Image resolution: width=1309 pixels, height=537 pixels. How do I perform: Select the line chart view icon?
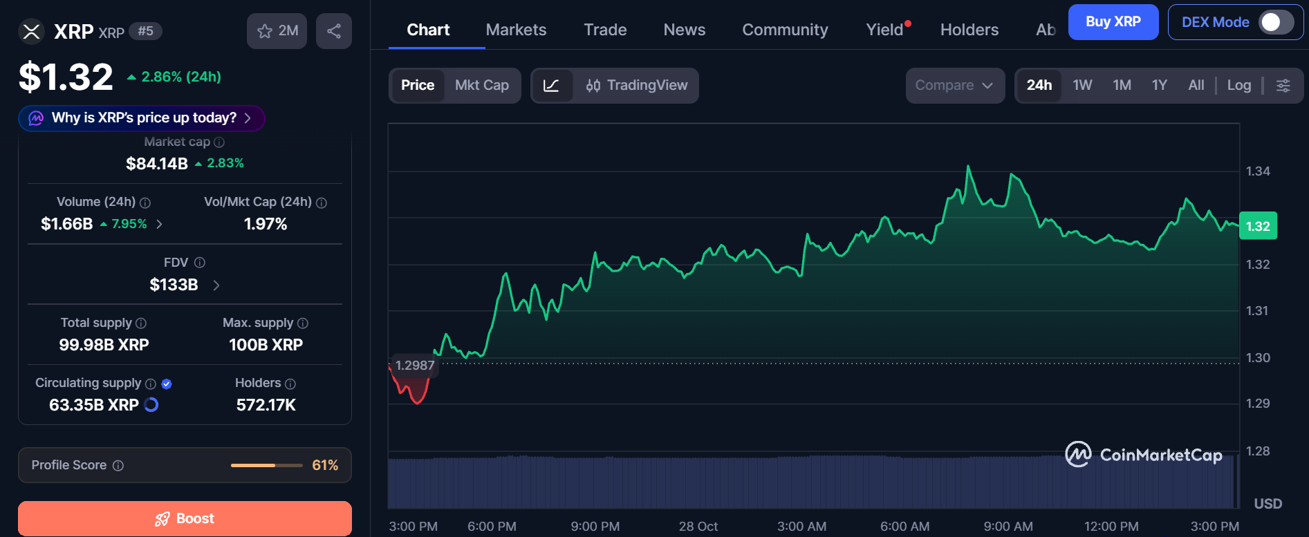click(x=552, y=86)
